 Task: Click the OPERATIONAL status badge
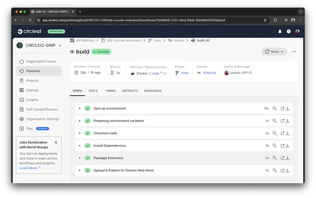click(56, 31)
